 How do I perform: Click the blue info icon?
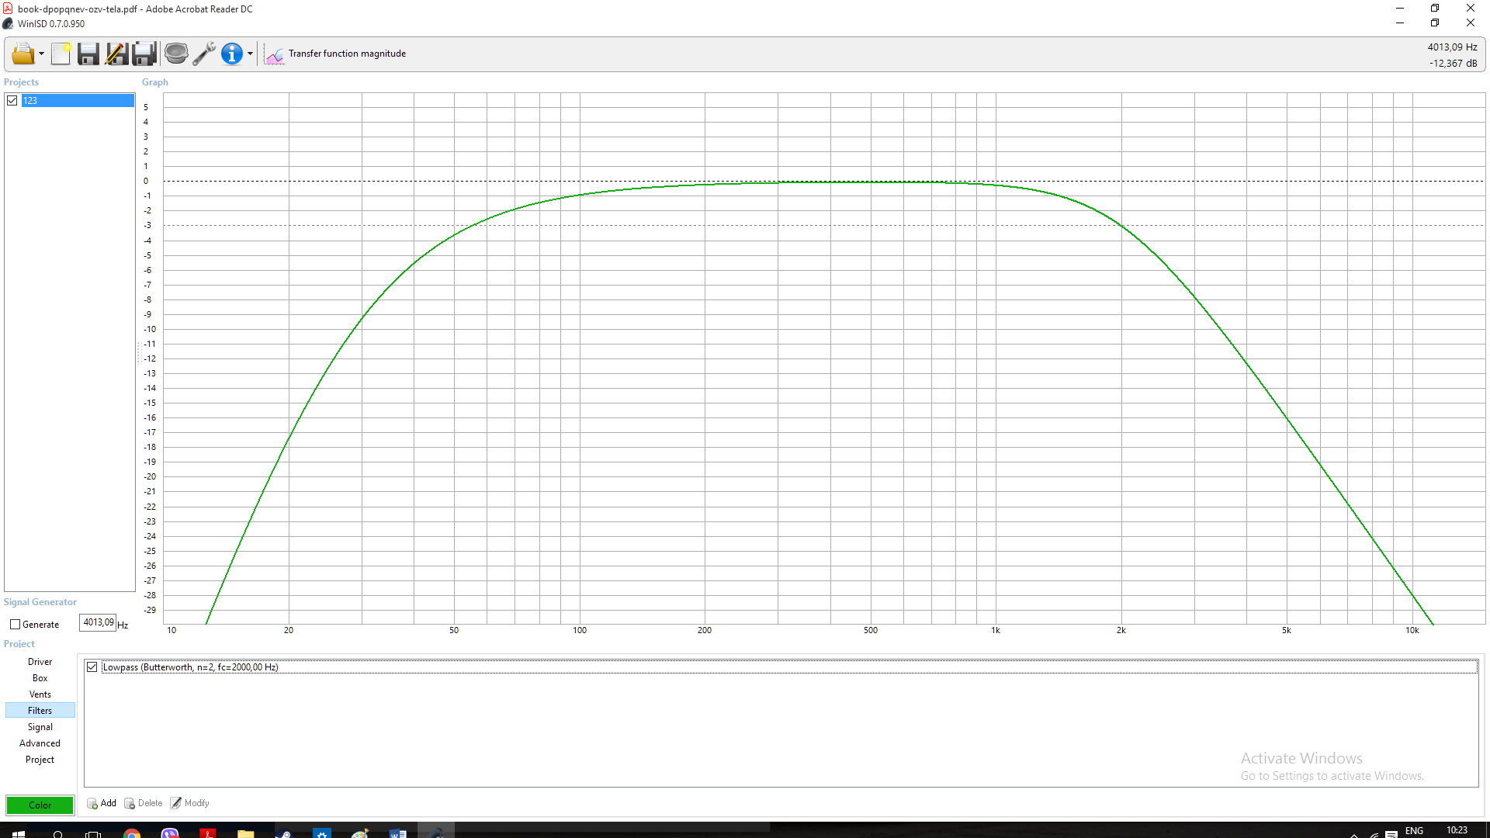[x=232, y=54]
